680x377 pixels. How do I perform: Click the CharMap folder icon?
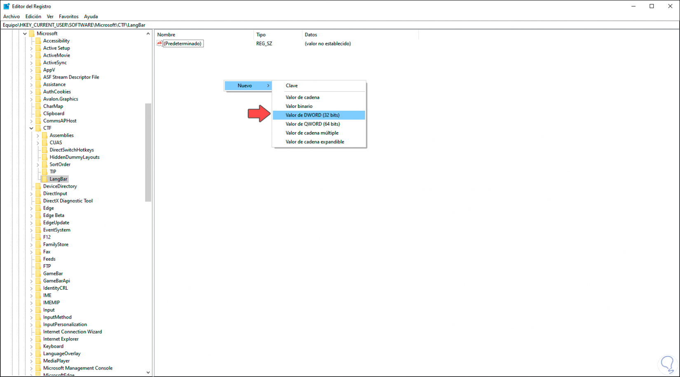pyautogui.click(x=38, y=106)
